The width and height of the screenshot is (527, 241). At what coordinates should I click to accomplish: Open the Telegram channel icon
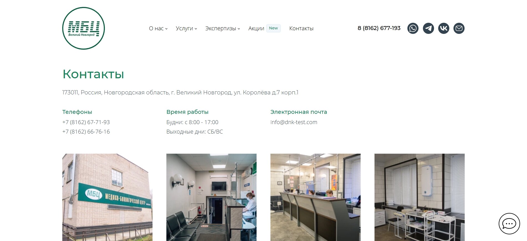[428, 28]
